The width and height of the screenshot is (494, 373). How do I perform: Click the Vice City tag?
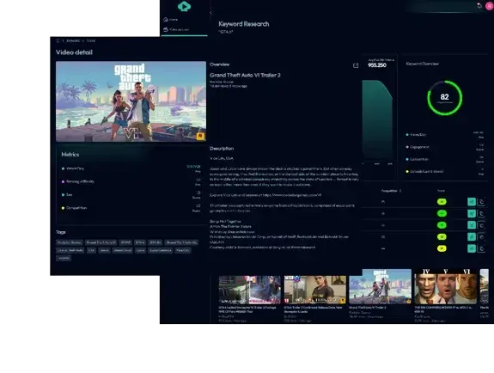(183, 250)
